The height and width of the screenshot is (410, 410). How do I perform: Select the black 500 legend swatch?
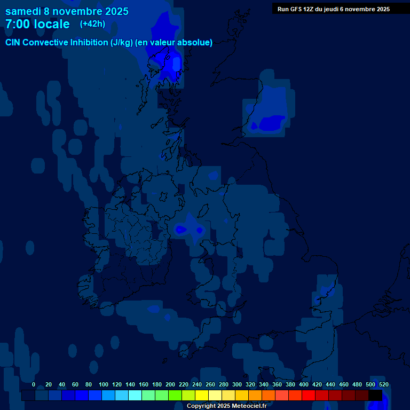375,396
